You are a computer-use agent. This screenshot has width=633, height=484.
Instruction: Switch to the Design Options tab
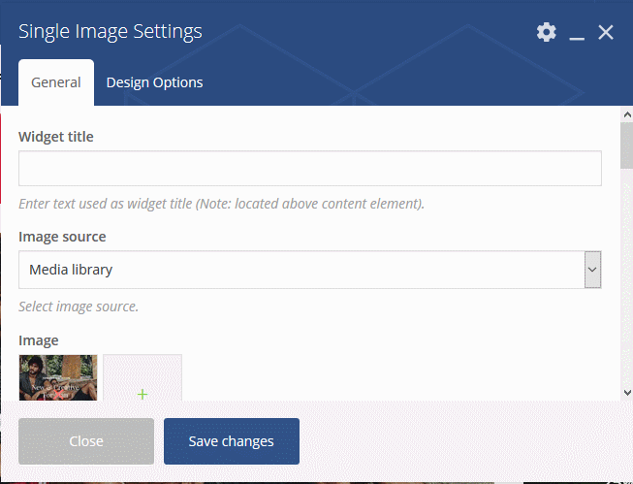(x=155, y=82)
